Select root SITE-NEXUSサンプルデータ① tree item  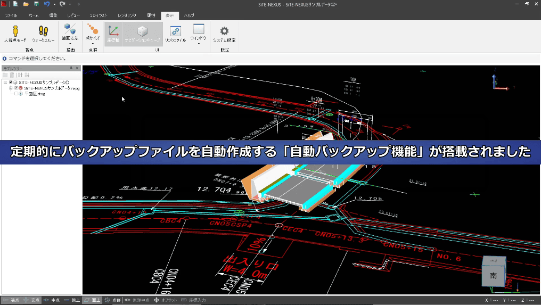[x=44, y=83]
